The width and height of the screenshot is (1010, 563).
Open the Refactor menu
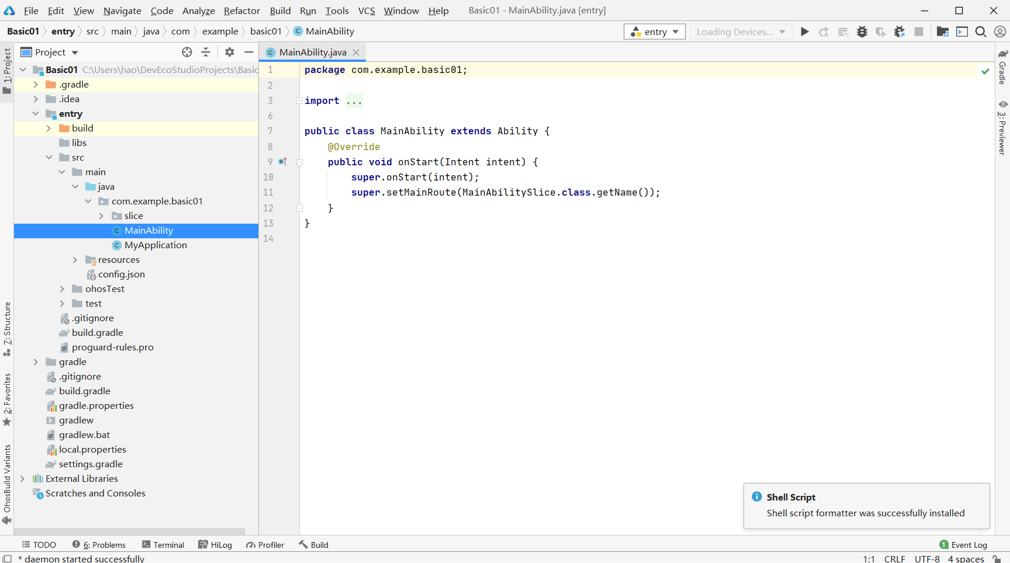[x=241, y=11]
